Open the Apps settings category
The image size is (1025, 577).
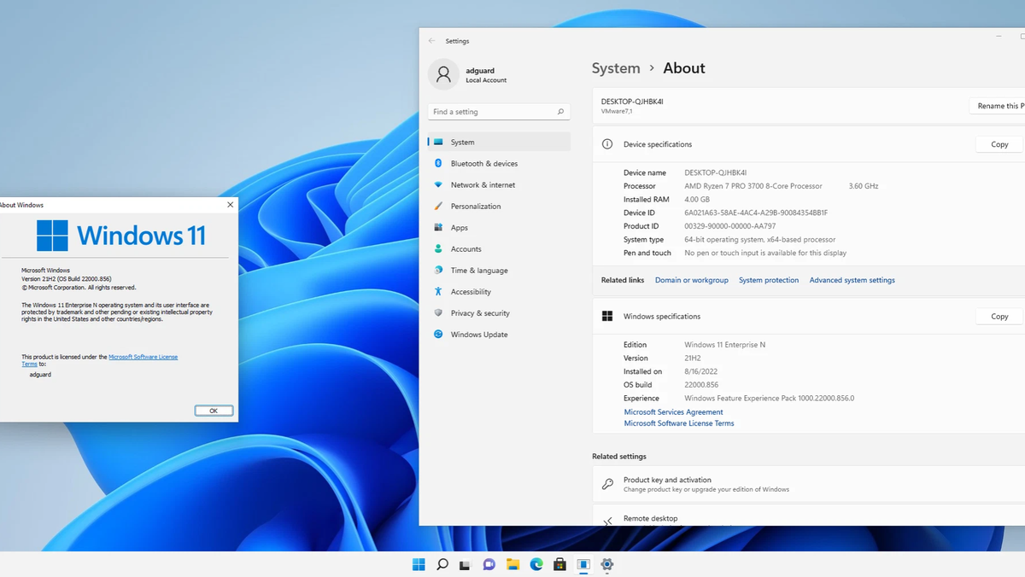click(x=499, y=227)
